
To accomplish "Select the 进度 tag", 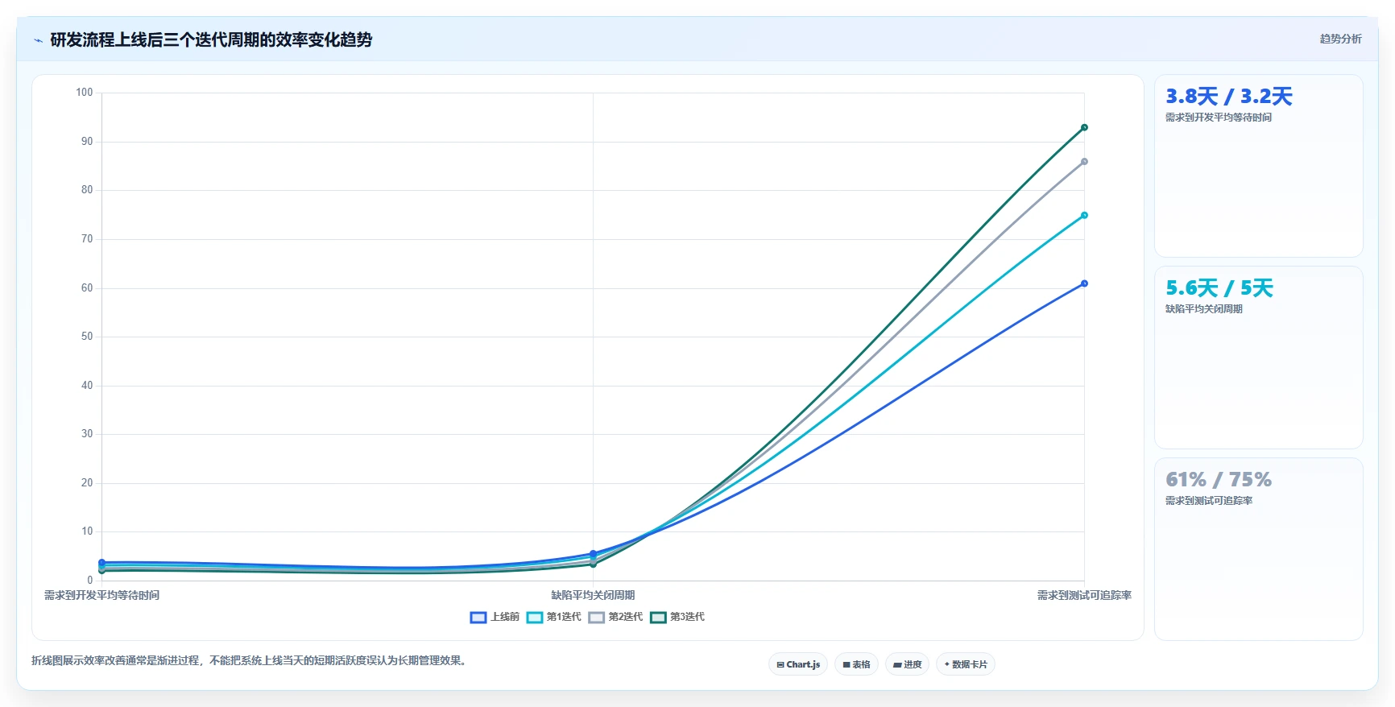I will click(x=907, y=664).
